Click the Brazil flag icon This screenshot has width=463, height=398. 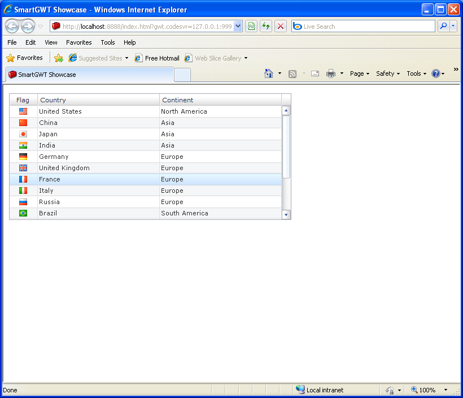[23, 213]
